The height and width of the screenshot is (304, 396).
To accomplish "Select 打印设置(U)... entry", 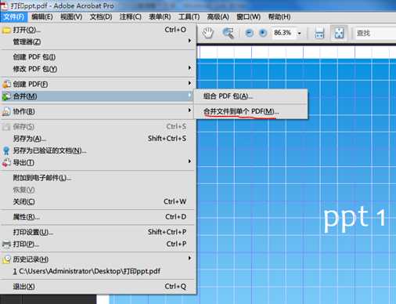I will pyautogui.click(x=98, y=232).
